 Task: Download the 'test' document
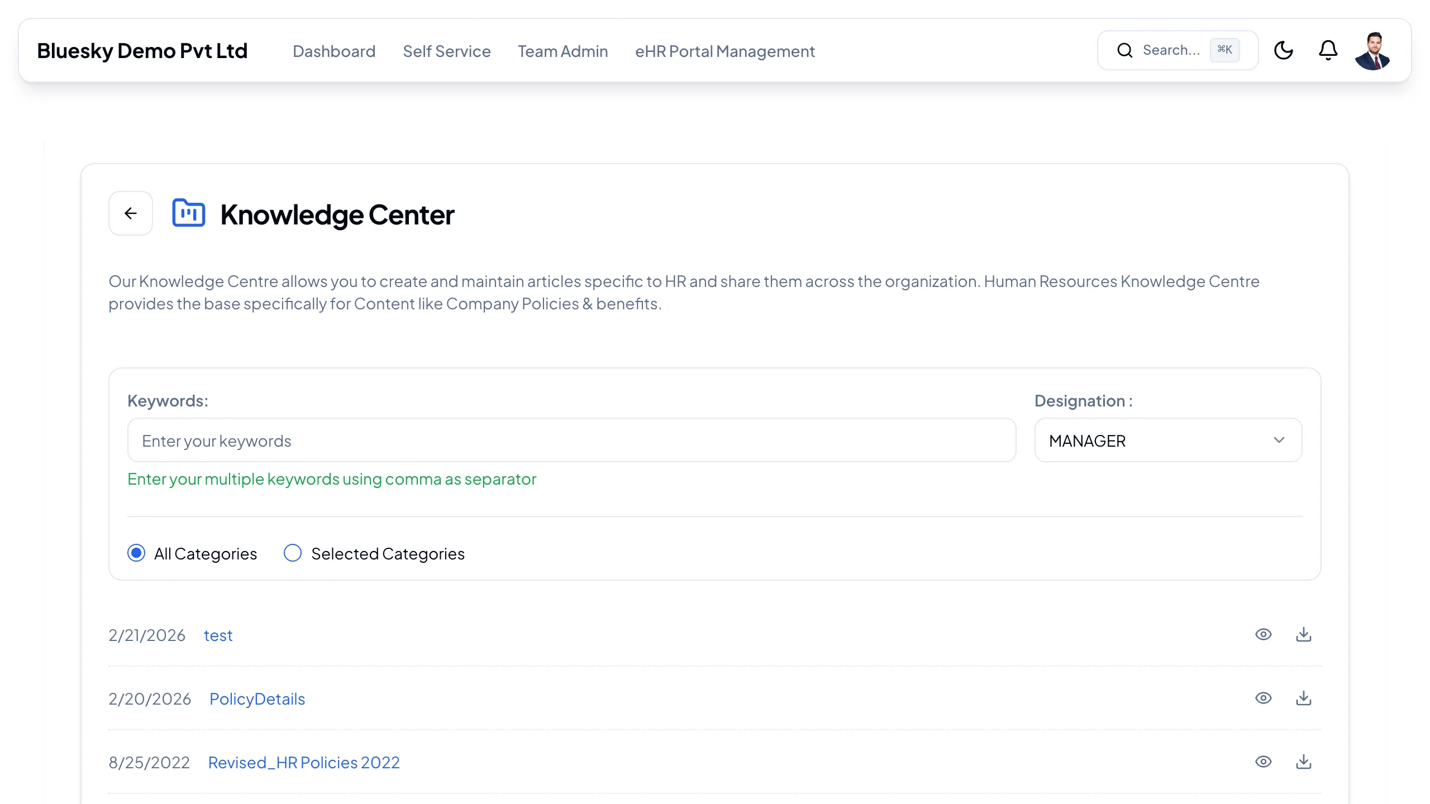tap(1304, 634)
